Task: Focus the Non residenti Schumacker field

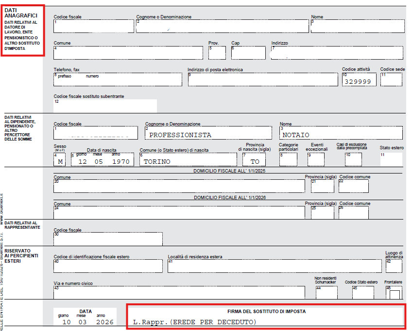Action: point(327,293)
